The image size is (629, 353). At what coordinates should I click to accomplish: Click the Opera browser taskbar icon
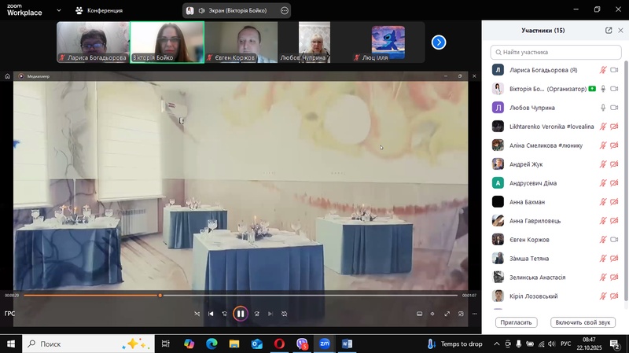(279, 344)
